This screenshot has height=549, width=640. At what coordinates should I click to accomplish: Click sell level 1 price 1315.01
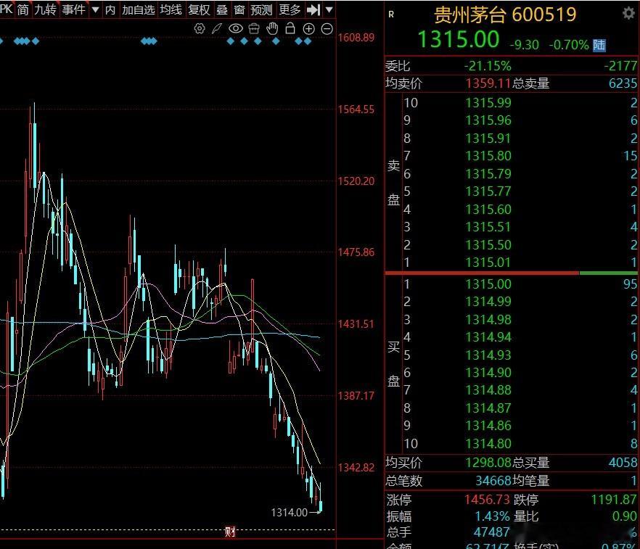pos(488,263)
